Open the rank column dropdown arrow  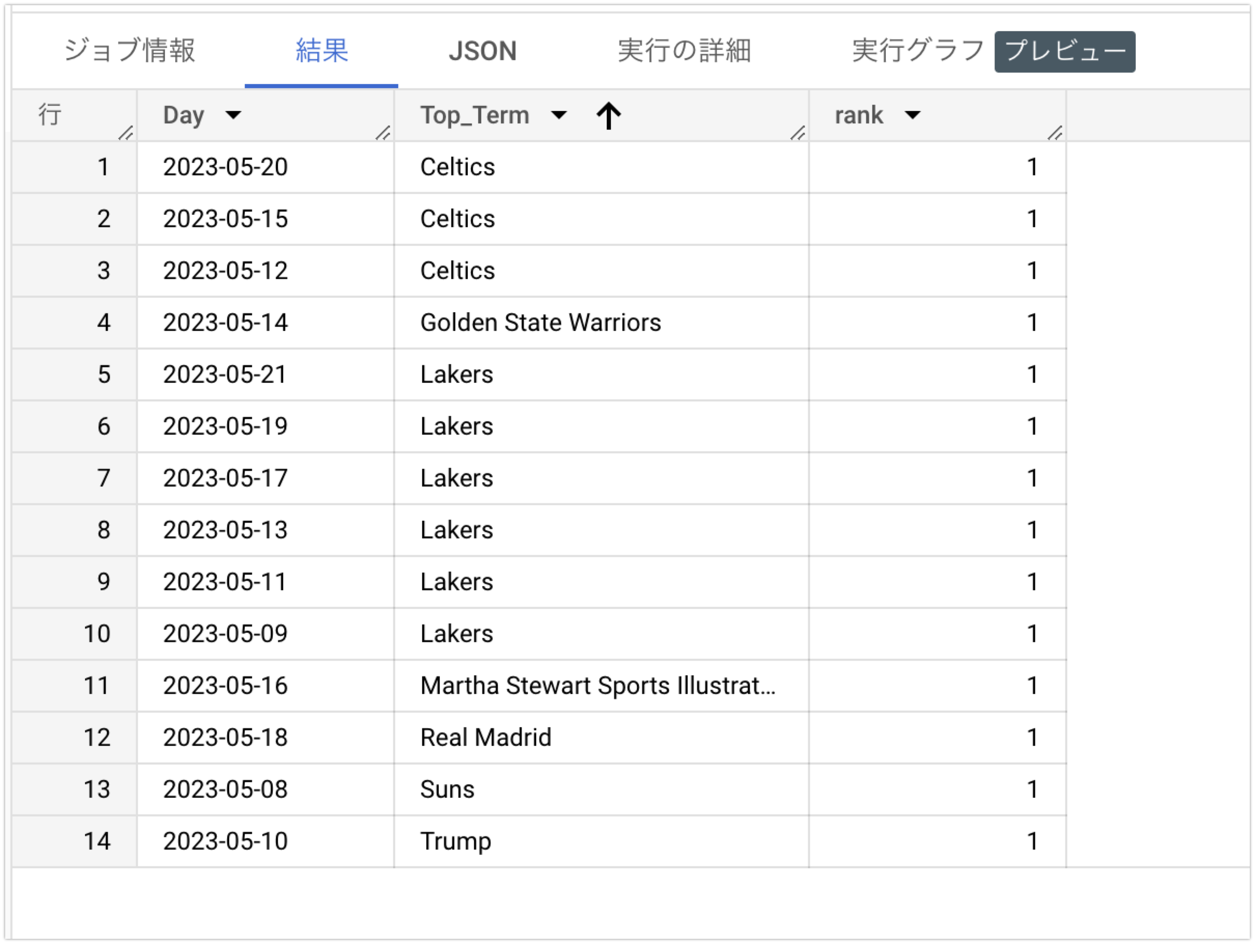912,115
